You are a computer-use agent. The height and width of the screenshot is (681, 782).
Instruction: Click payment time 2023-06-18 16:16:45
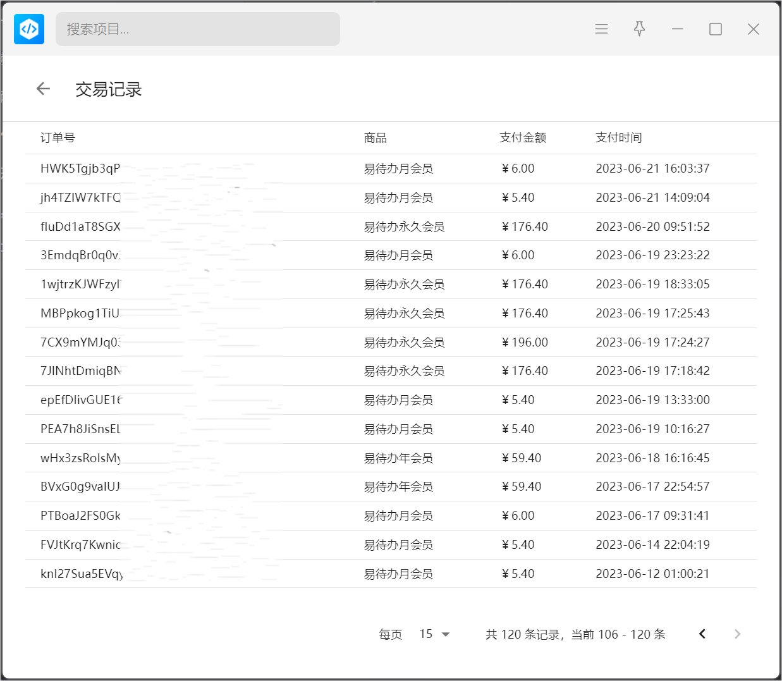(x=652, y=458)
